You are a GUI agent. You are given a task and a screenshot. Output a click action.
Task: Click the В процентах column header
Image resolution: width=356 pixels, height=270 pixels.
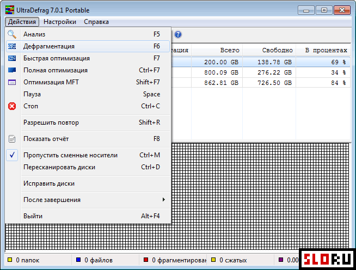(x=323, y=50)
